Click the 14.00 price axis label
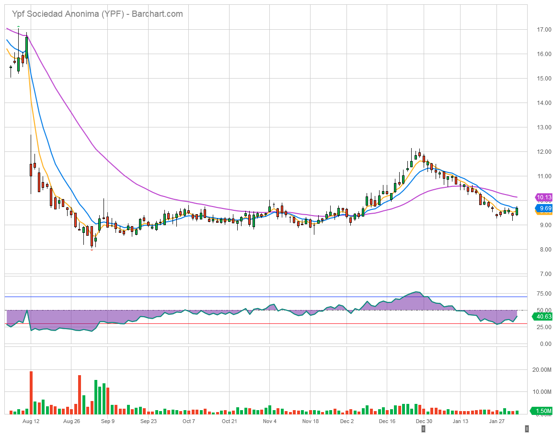 544,103
